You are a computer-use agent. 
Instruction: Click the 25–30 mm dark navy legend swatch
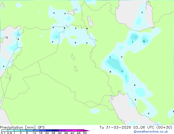tap(55, 130)
